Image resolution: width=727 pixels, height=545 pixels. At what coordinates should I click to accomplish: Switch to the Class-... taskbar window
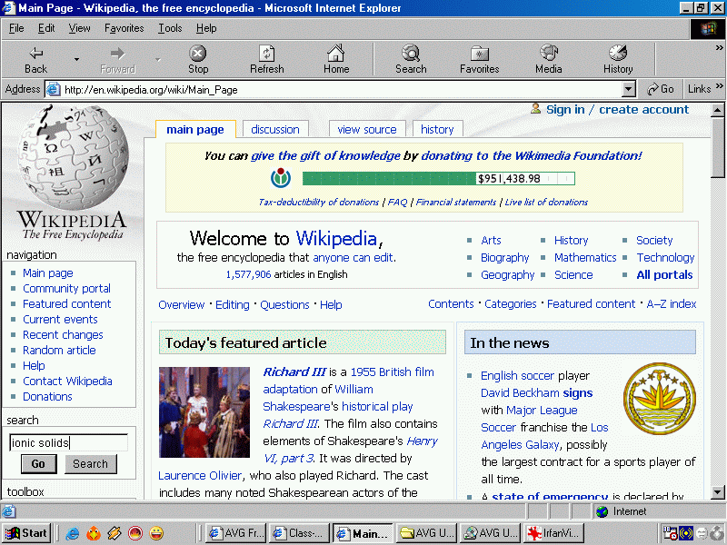click(x=300, y=533)
